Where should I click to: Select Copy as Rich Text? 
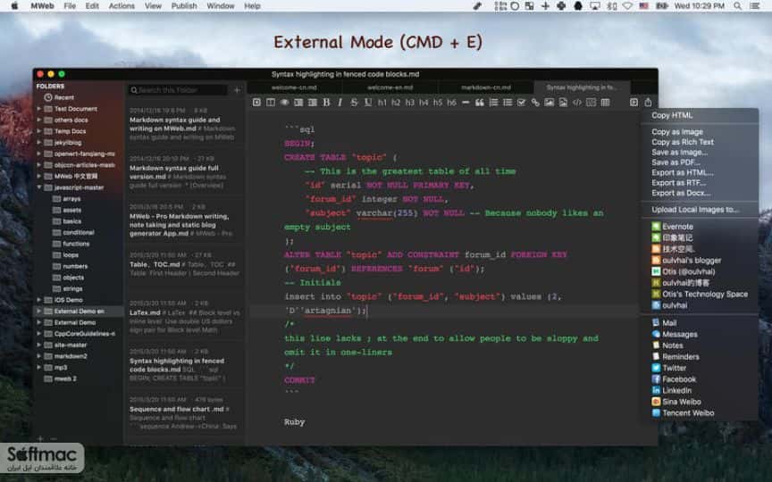click(x=683, y=142)
